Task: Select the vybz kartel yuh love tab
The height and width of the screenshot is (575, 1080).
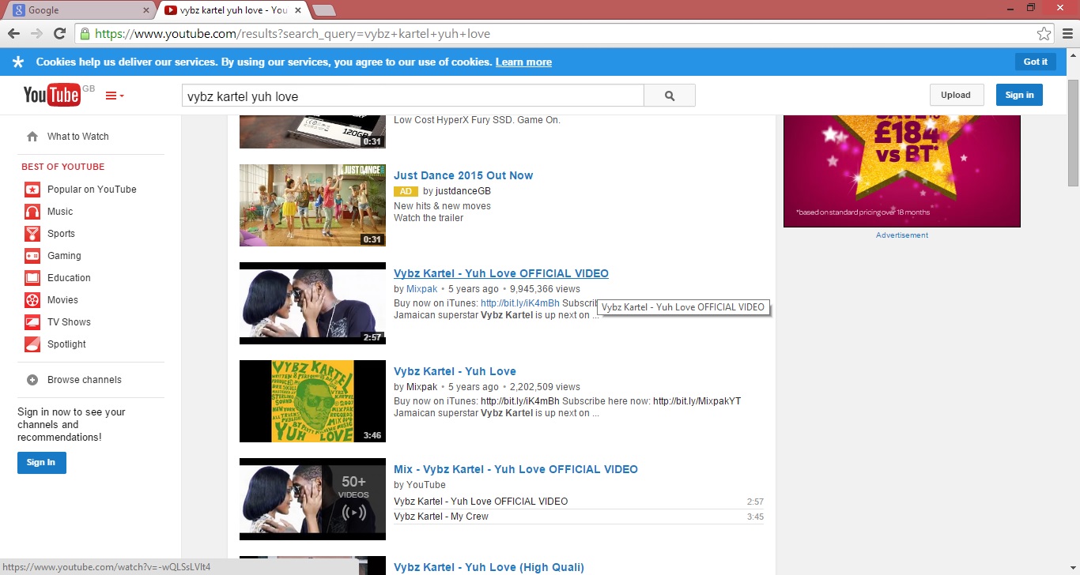Action: (232, 10)
